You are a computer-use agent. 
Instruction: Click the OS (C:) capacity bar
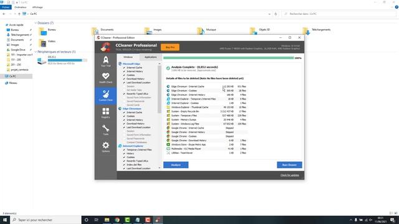67,60
